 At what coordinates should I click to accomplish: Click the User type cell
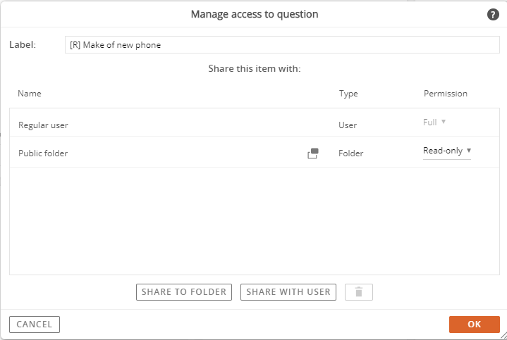[348, 125]
